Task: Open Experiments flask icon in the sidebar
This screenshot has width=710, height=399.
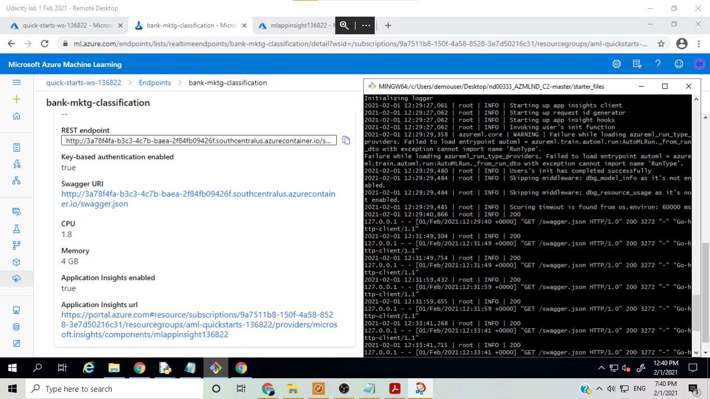Action: click(x=17, y=229)
